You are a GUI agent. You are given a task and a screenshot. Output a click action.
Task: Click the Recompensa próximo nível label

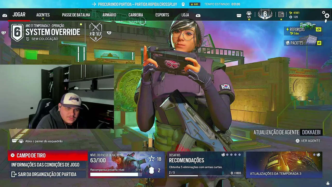coord(107,170)
